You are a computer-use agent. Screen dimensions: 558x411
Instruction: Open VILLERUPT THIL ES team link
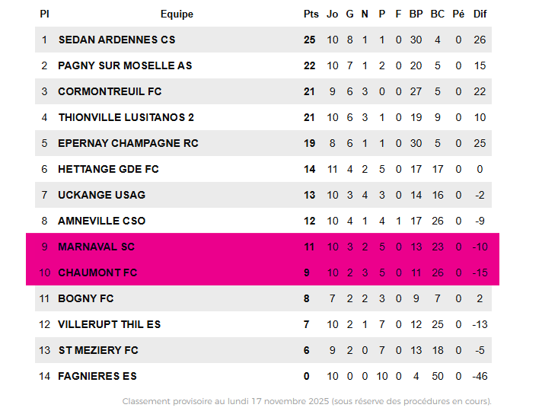[x=109, y=324]
